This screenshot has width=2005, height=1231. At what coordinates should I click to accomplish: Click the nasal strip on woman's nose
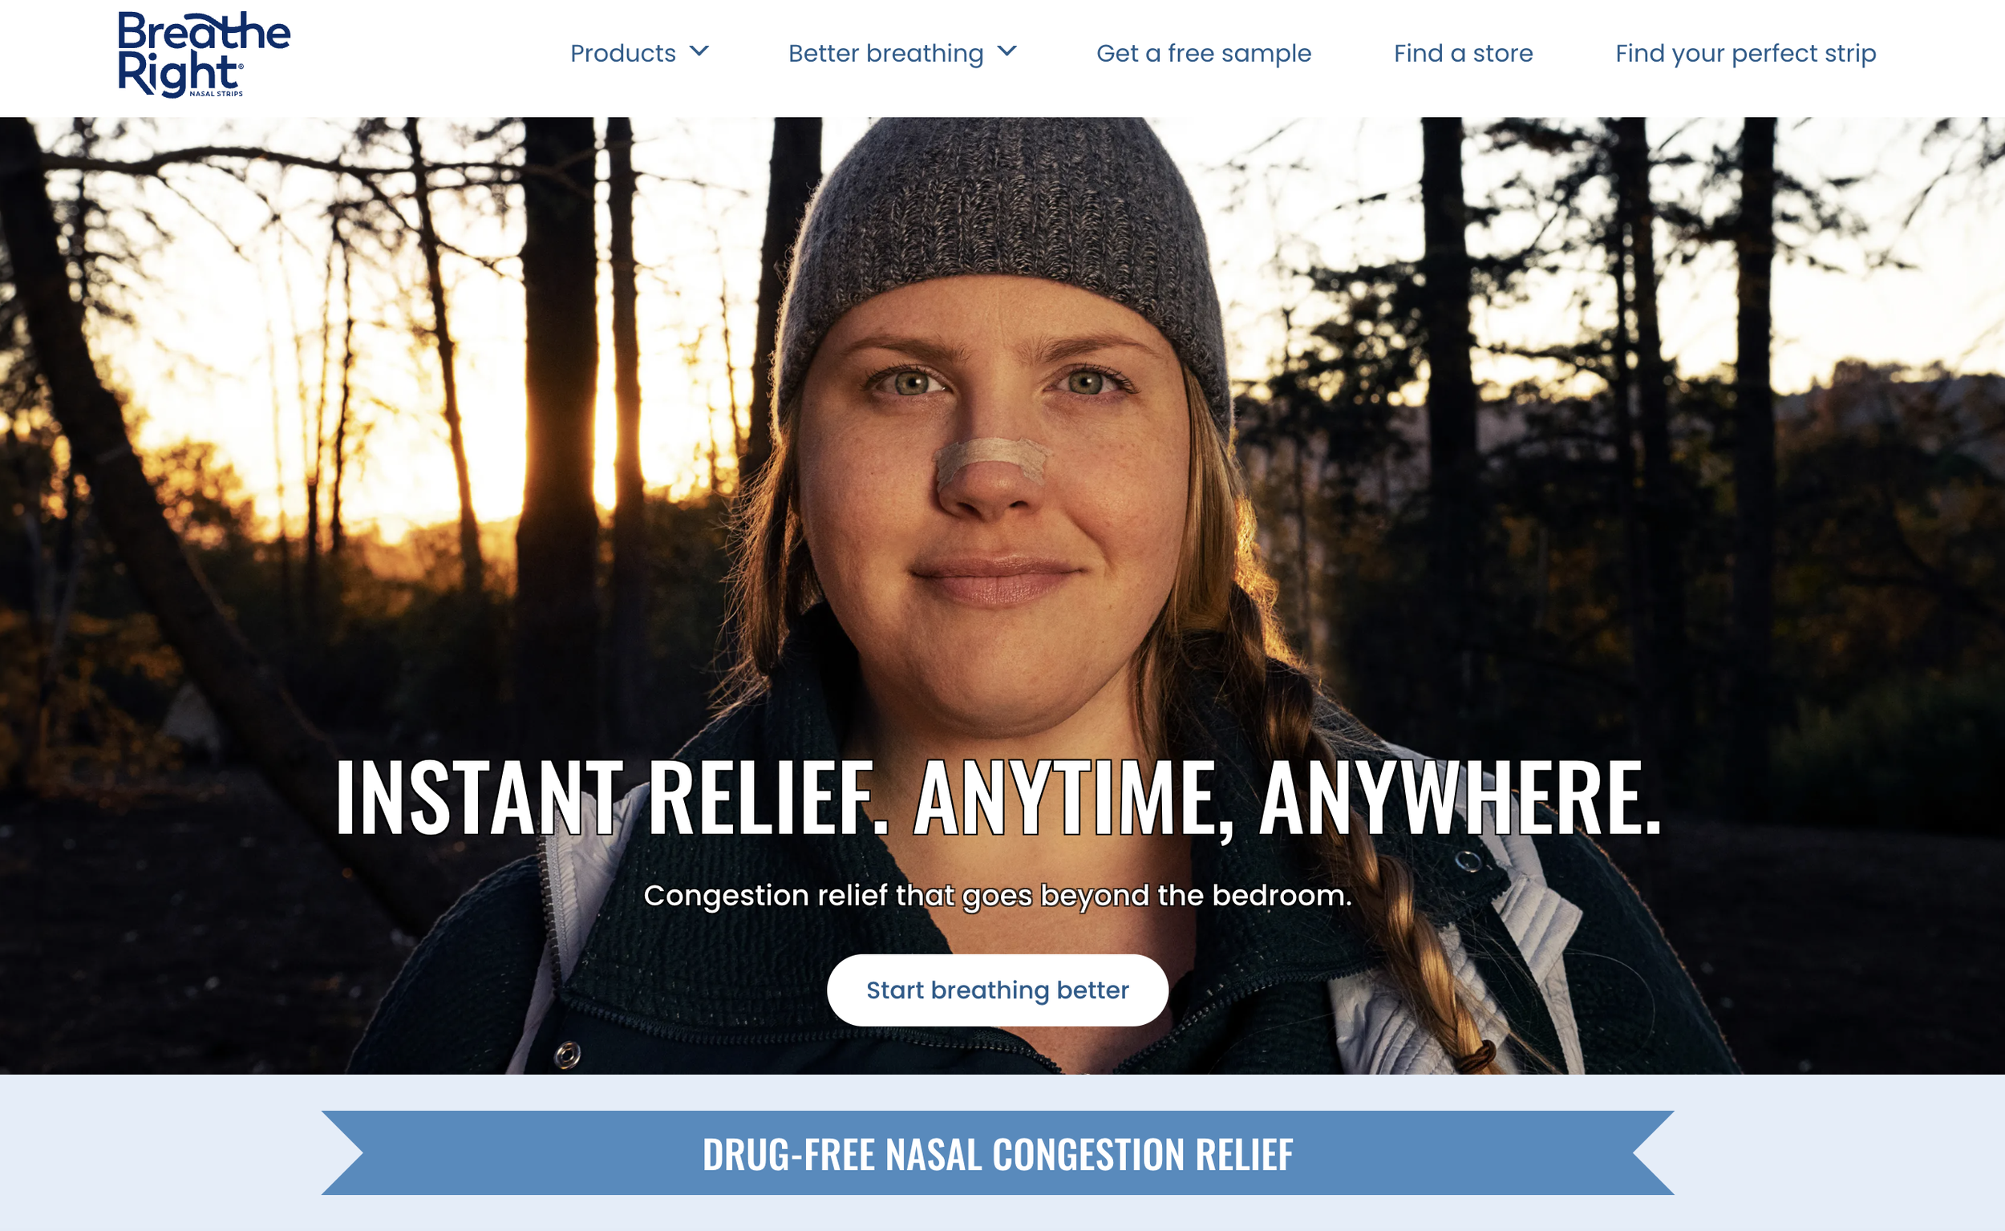[989, 460]
